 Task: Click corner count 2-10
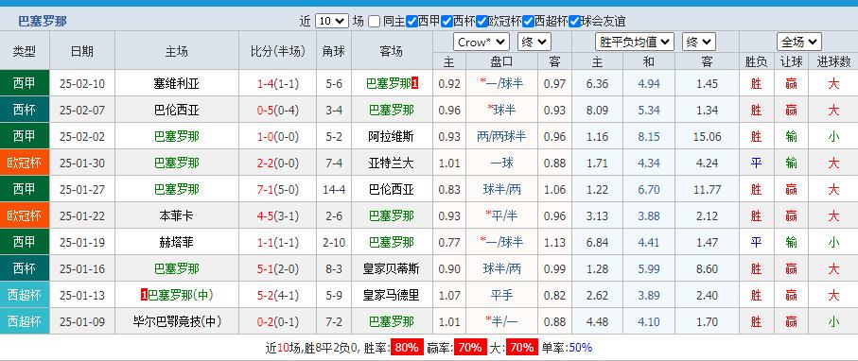click(334, 242)
